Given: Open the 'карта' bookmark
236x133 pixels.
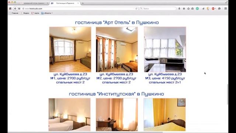Looking at the screenshot, I should point(35,13).
